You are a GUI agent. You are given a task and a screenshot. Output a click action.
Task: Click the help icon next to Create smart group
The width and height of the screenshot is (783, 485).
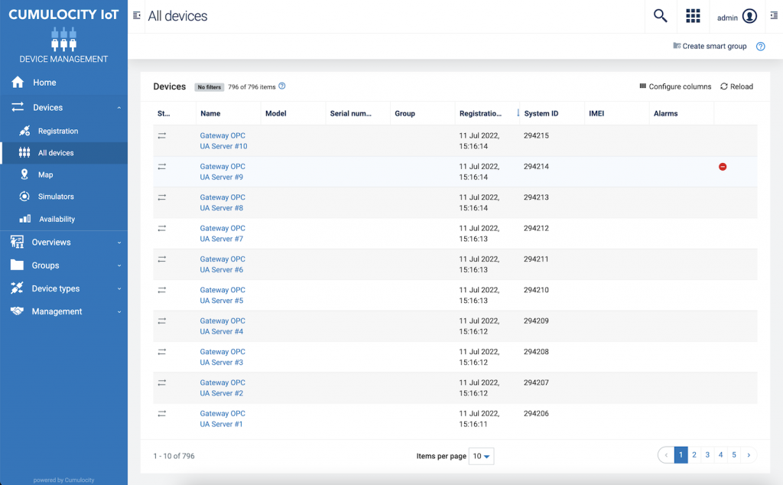[x=760, y=47]
